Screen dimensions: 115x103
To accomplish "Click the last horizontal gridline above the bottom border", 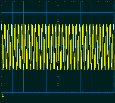I will click(x=58, y=81).
